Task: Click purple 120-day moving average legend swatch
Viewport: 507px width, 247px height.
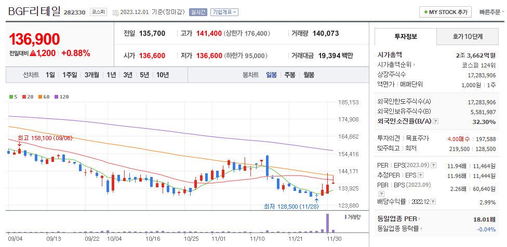Action: [56, 97]
